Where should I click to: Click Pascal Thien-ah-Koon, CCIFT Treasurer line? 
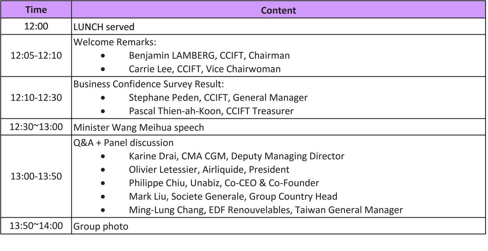pyautogui.click(x=211, y=111)
